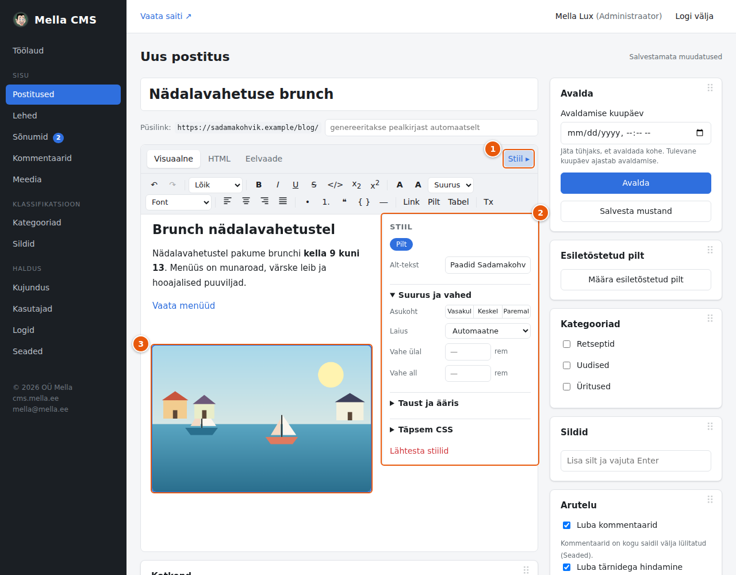This screenshot has width=736, height=575.
Task: Check the Üritused category
Action: 566,386
